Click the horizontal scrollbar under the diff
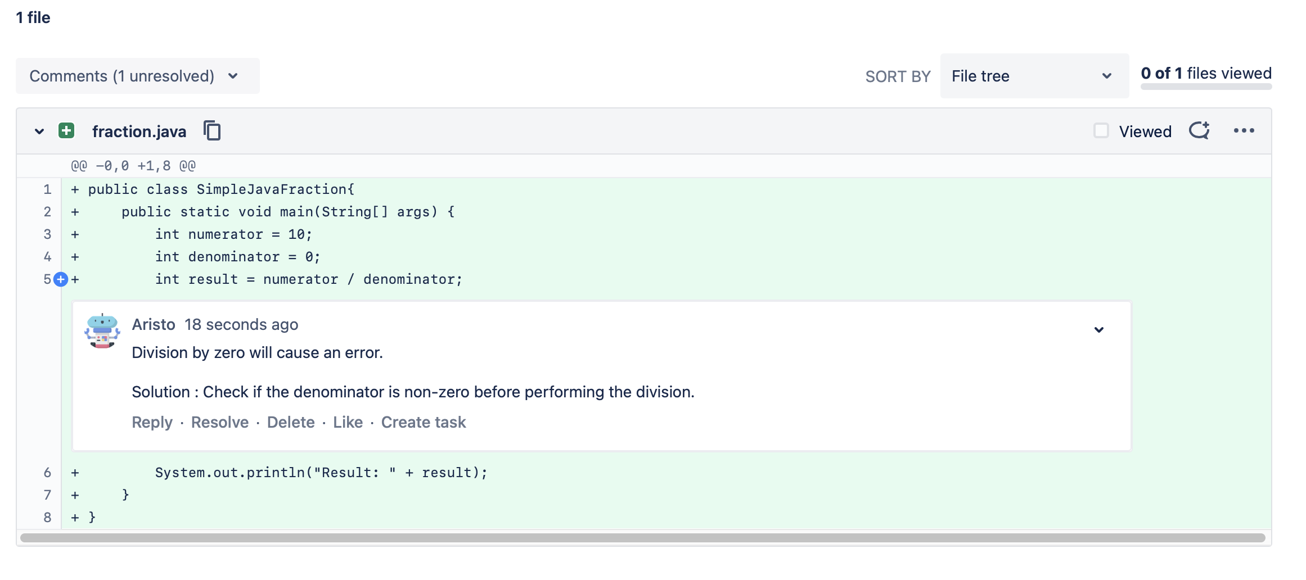The height and width of the screenshot is (580, 1306). [x=642, y=538]
